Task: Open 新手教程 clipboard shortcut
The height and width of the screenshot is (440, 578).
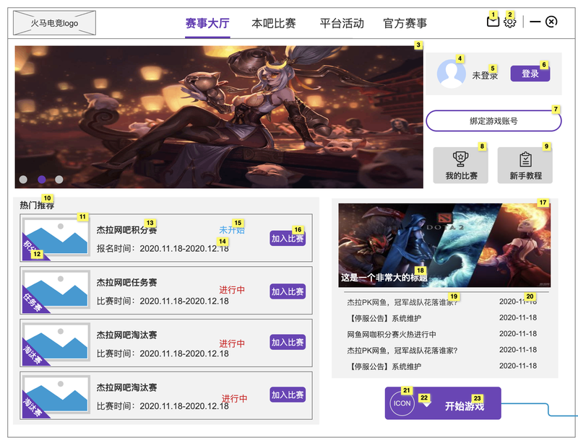Action: 525,165
